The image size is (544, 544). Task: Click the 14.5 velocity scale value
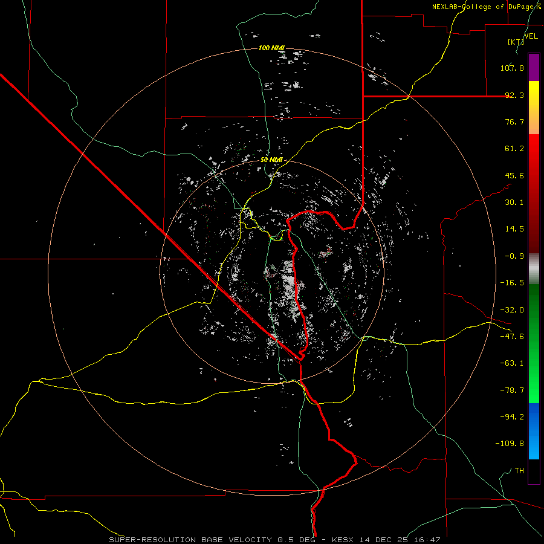[514, 229]
